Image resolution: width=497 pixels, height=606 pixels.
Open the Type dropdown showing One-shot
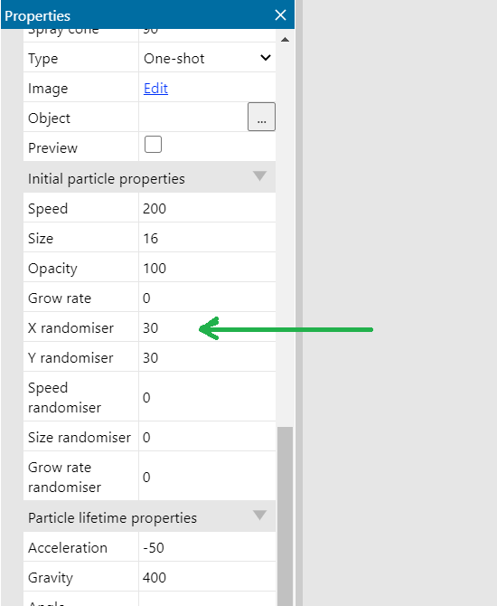click(207, 59)
